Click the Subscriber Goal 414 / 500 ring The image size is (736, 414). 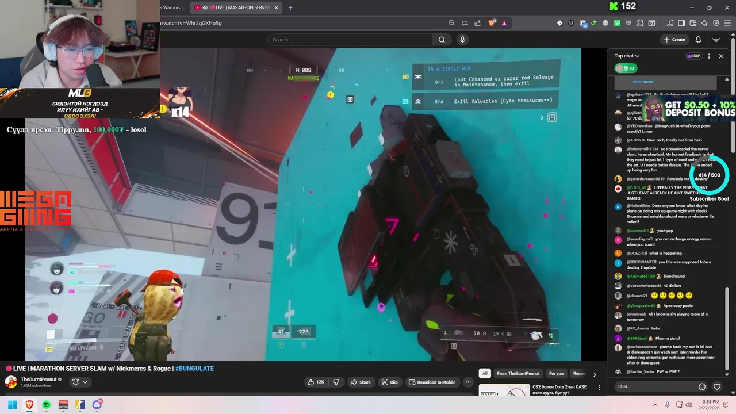[710, 175]
